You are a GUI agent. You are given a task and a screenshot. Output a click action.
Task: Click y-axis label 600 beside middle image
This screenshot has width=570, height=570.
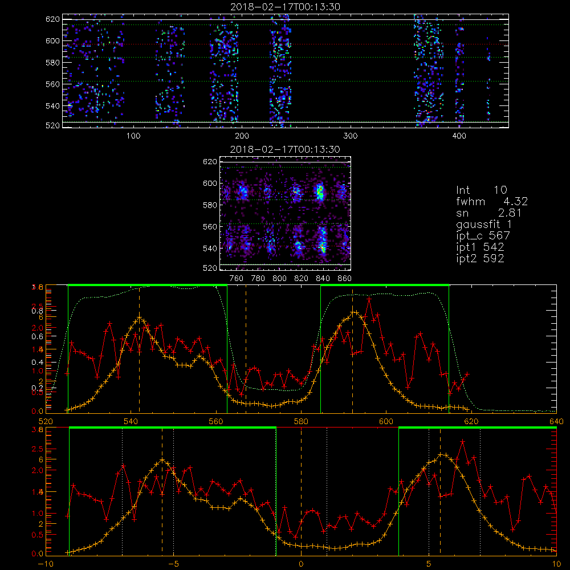tap(210, 183)
